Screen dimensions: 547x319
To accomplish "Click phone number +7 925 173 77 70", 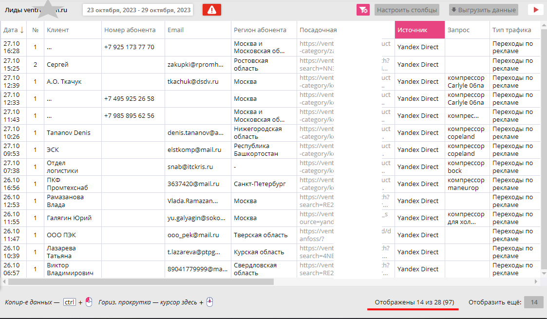I will point(129,47).
